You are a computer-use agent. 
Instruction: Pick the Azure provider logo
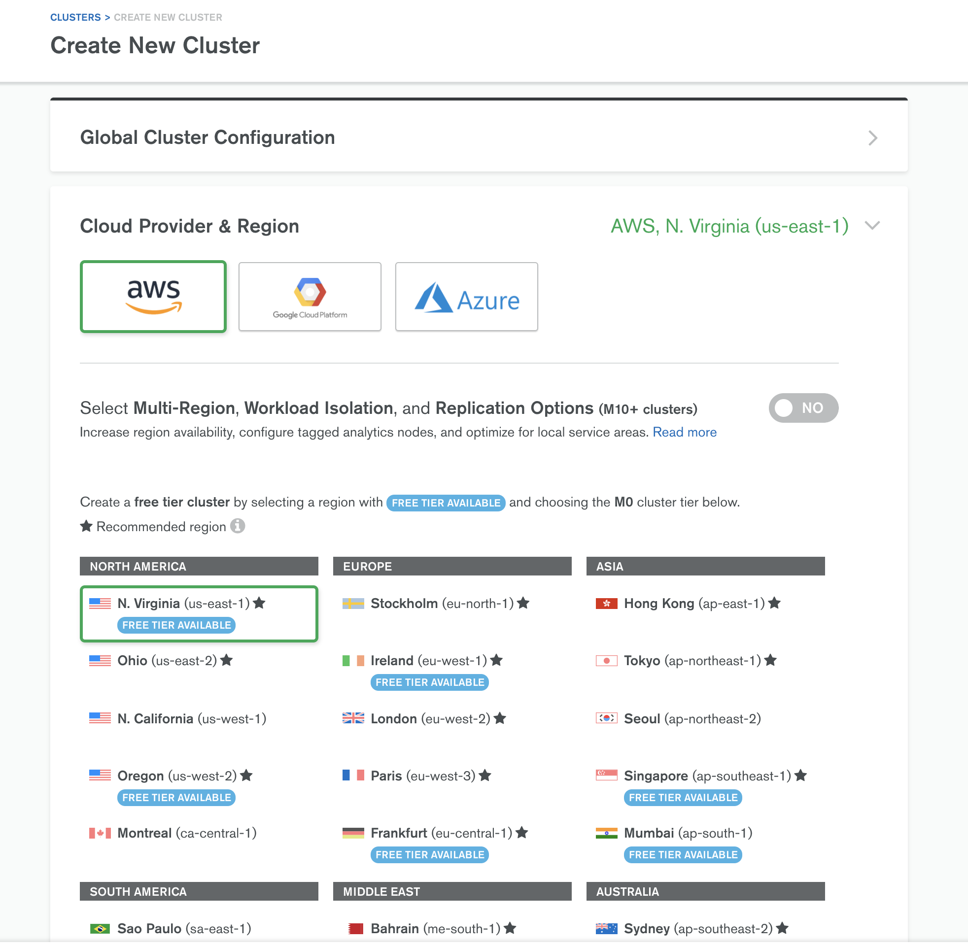coord(466,297)
